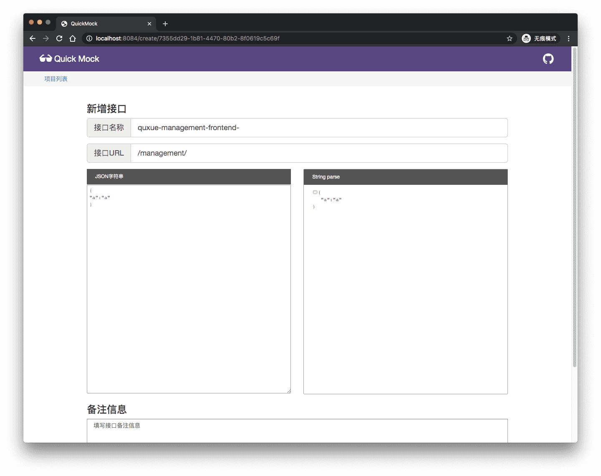601x476 pixels.
Task: Focus the 接口URL input field
Action: [x=319, y=153]
